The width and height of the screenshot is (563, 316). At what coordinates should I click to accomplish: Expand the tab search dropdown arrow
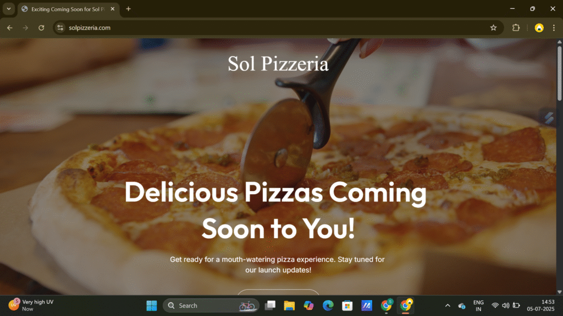9,9
